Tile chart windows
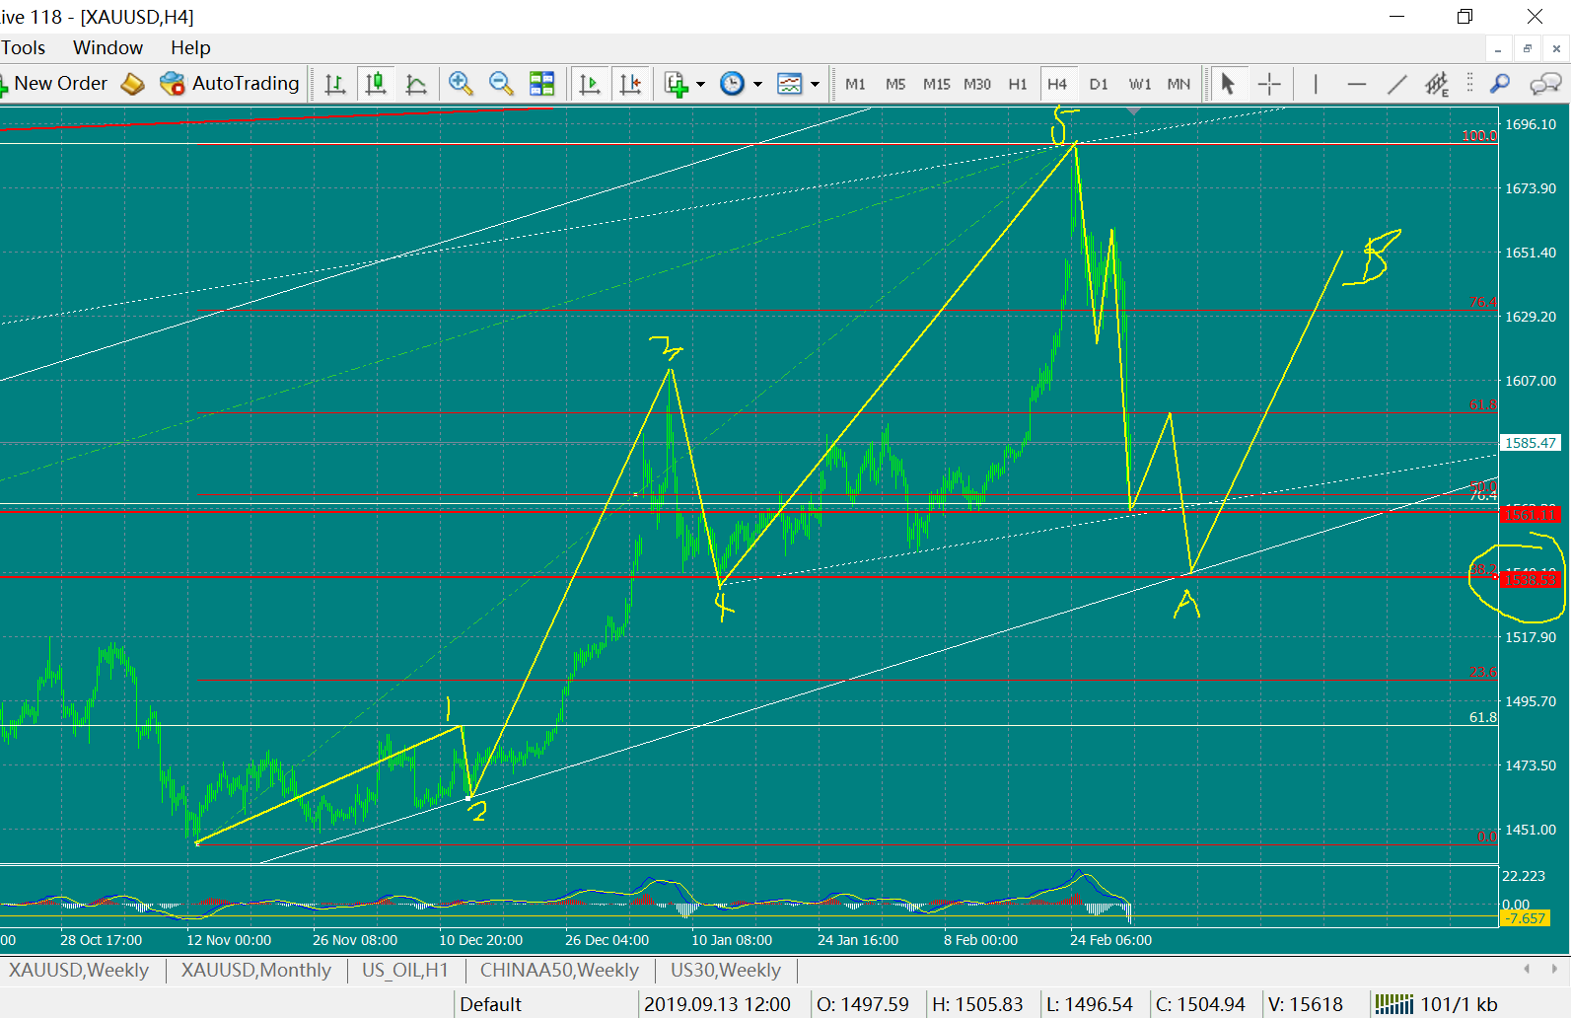1571x1018 pixels. (541, 84)
